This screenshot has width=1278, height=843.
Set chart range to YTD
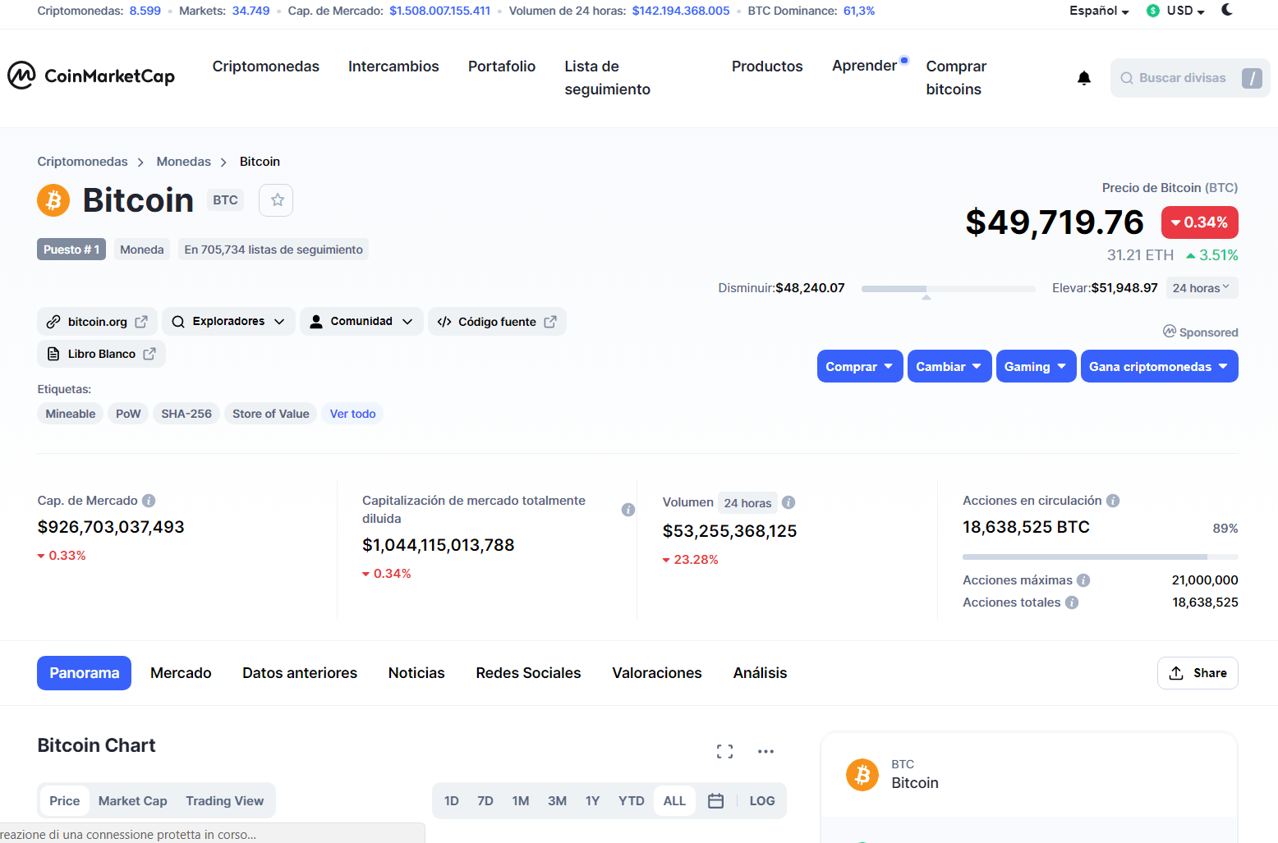tap(632, 801)
